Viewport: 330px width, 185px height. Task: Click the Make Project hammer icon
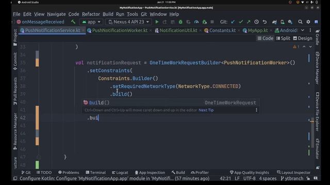73,22
